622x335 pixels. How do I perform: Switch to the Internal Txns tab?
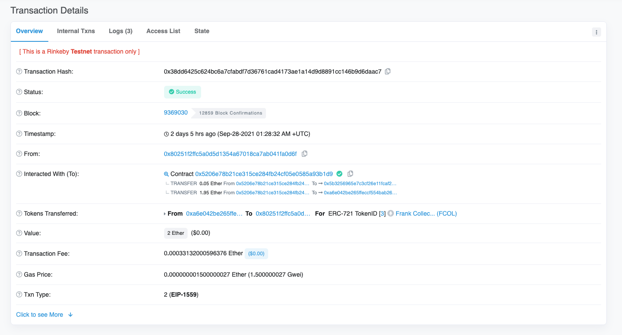point(76,31)
